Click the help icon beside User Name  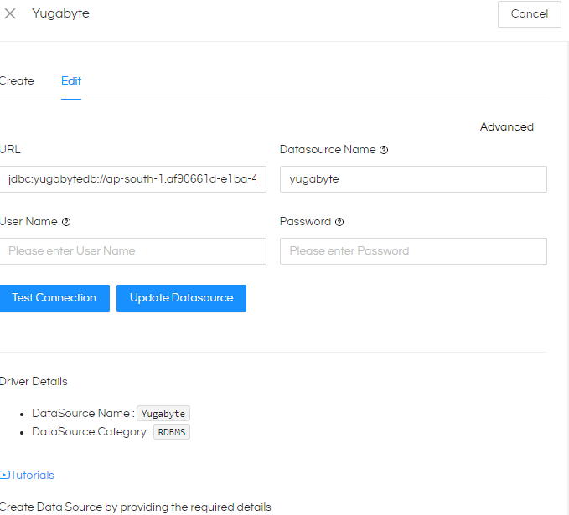click(66, 222)
